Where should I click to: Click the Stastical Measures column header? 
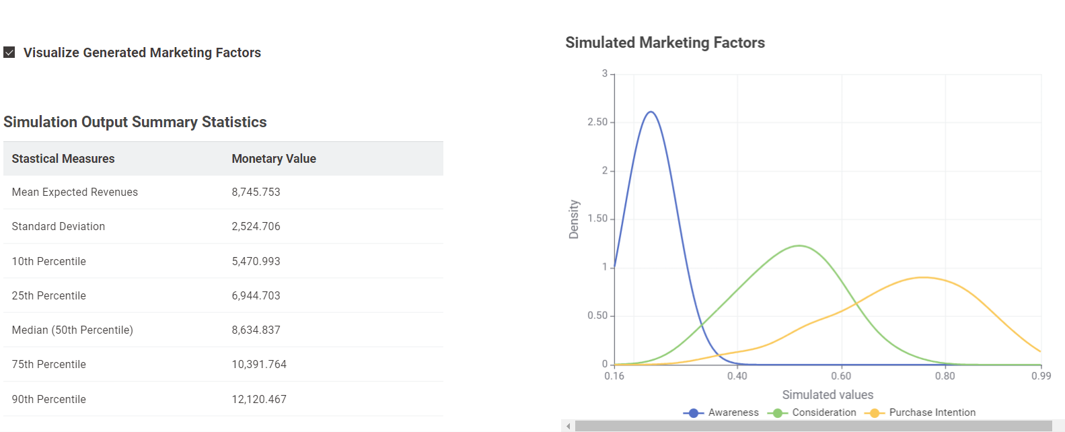pos(63,159)
